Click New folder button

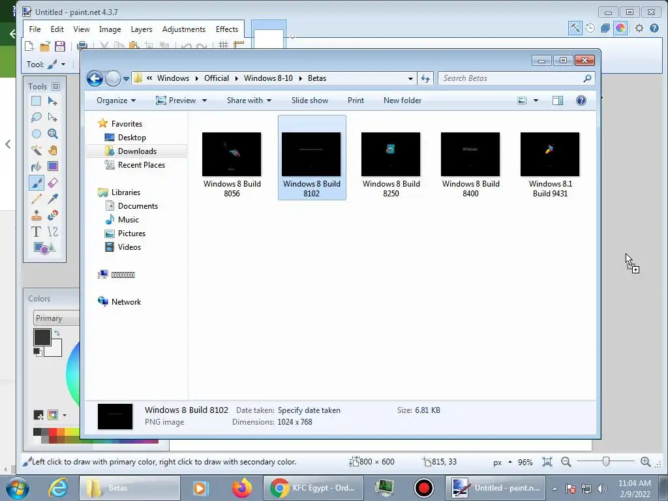tap(402, 100)
